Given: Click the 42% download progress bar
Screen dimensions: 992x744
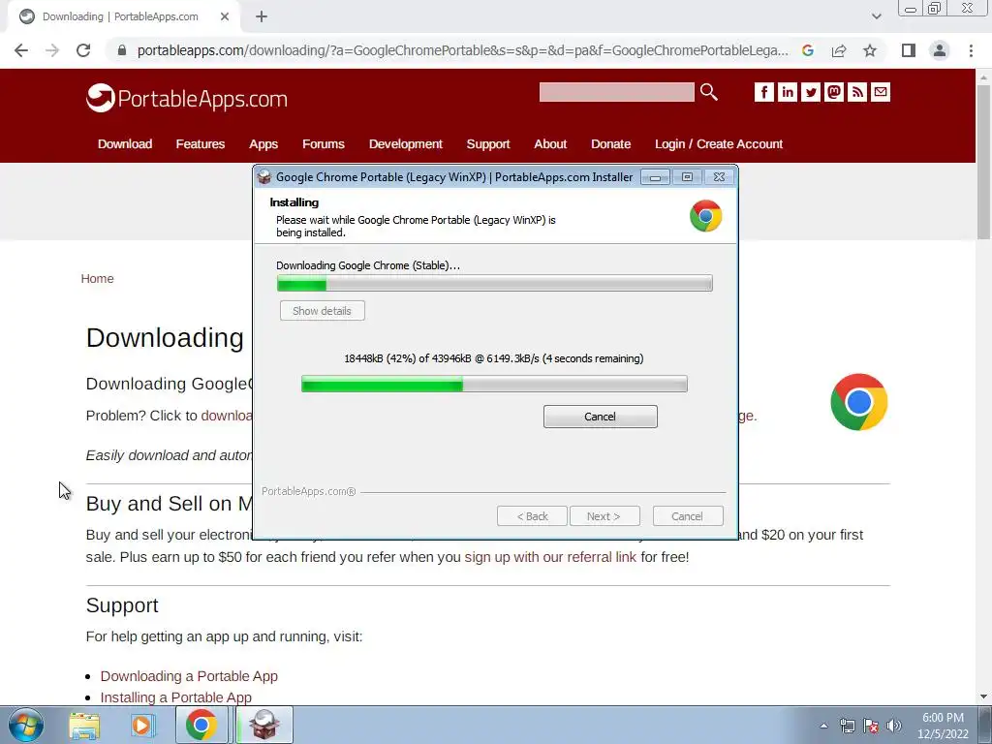Looking at the screenshot, I should pyautogui.click(x=494, y=384).
